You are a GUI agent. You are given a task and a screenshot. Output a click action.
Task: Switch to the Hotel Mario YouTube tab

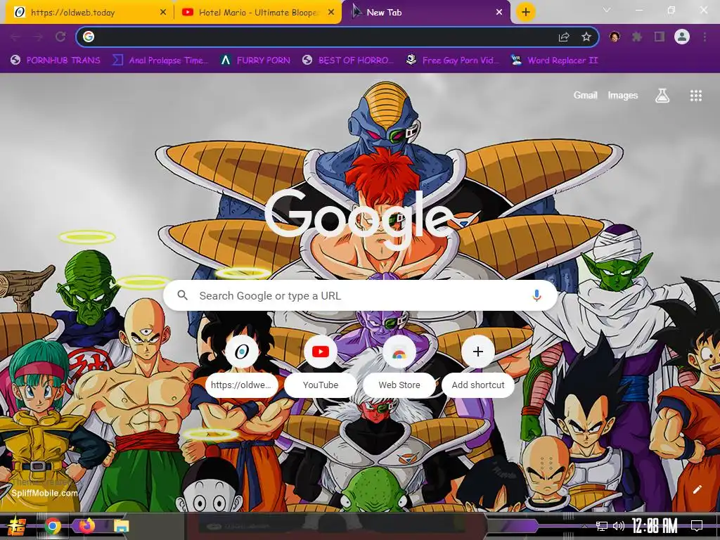click(x=257, y=13)
